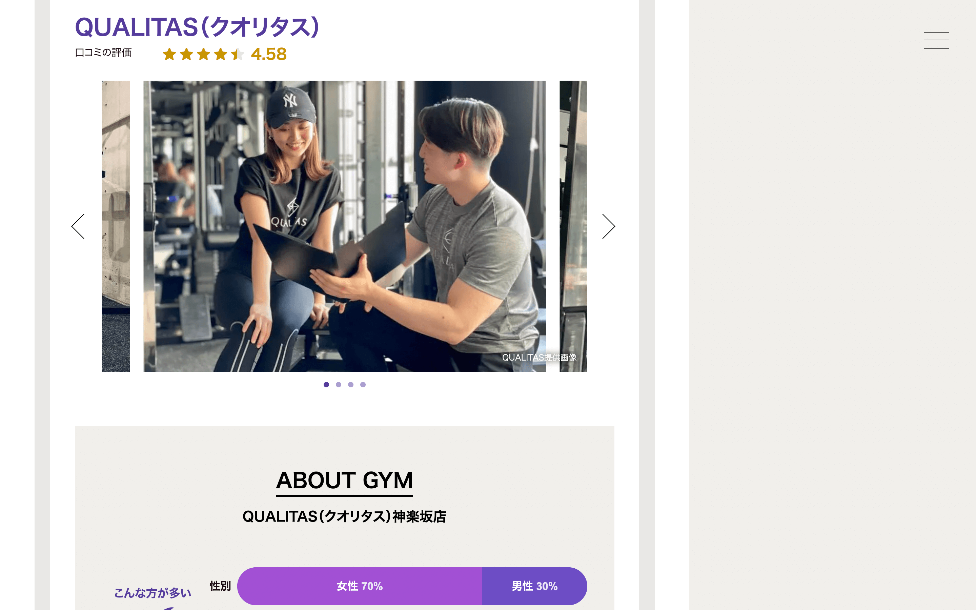Select the first carousel dot indicator
The width and height of the screenshot is (976, 610).
[x=326, y=385]
